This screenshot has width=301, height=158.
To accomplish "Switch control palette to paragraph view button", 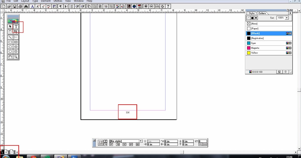I will 106,144.
